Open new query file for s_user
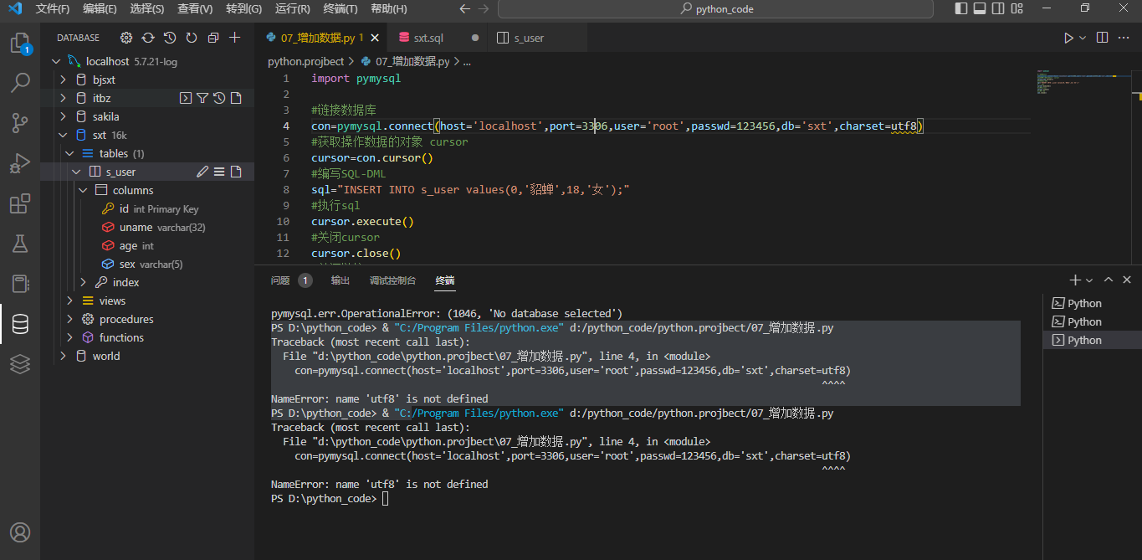This screenshot has width=1142, height=560. click(236, 172)
